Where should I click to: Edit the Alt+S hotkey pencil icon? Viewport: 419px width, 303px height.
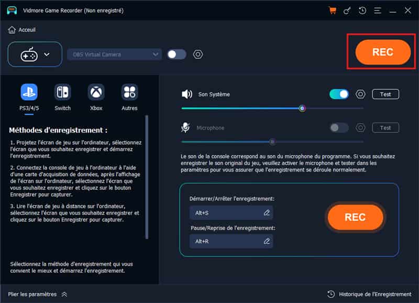click(267, 212)
